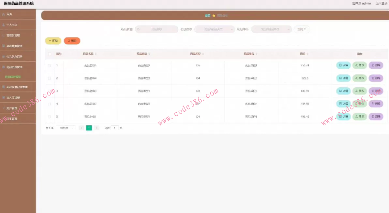
Task: Click 首页 breadcrumb link in brown header
Action: coord(208,16)
